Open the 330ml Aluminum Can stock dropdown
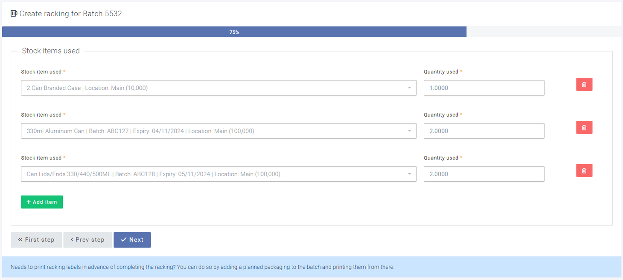 pos(218,131)
